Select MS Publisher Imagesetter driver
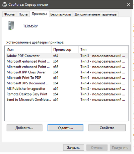This screenshot has width=134, height=154. [x=67, y=89]
